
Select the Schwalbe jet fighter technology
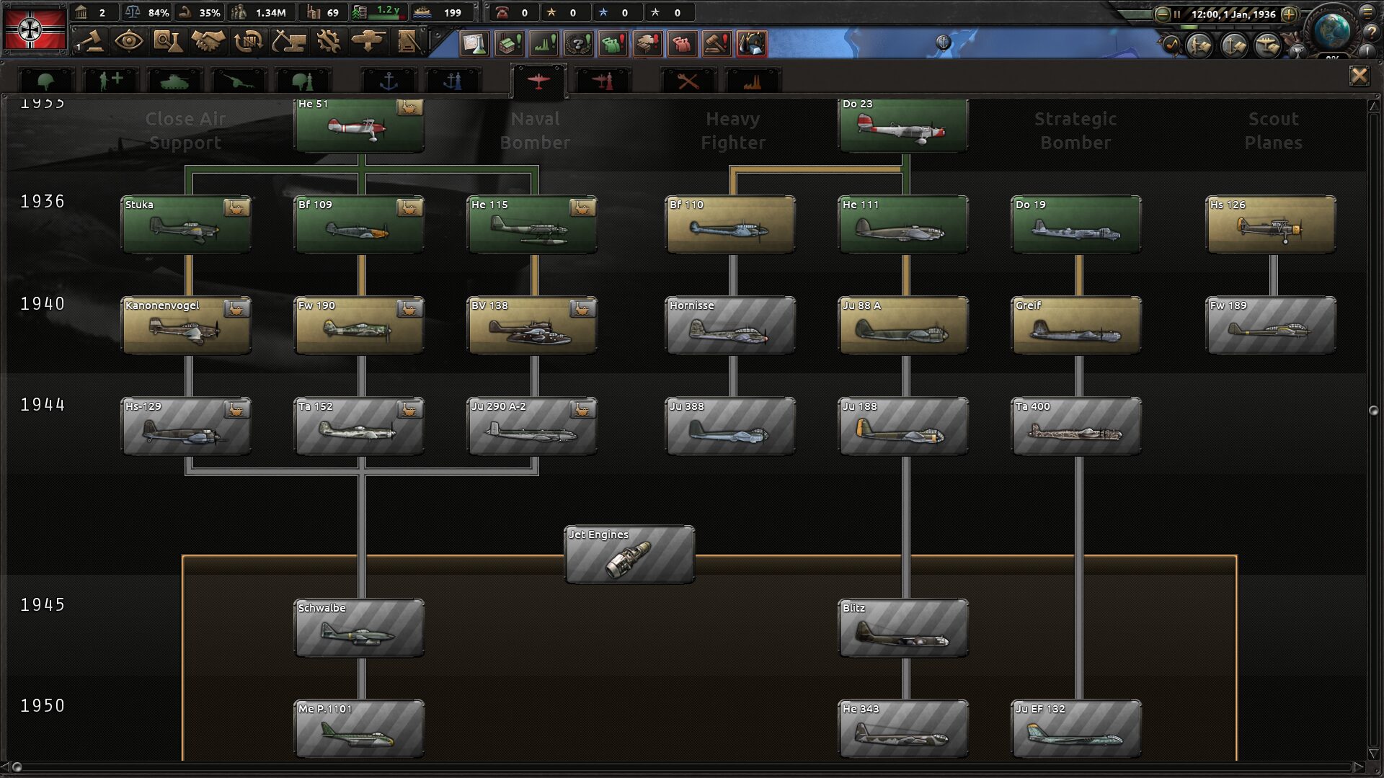359,627
